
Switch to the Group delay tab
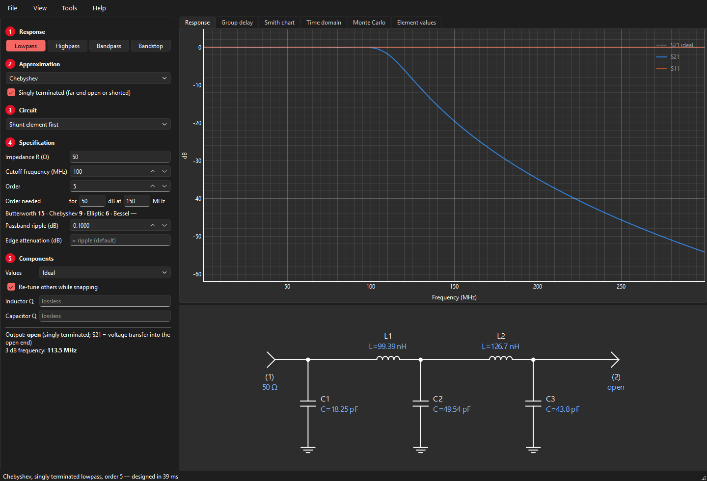(x=237, y=23)
